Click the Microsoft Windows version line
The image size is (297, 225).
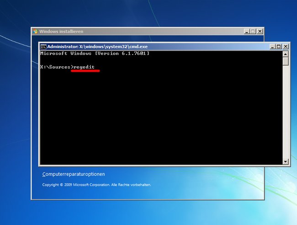[x=95, y=54]
